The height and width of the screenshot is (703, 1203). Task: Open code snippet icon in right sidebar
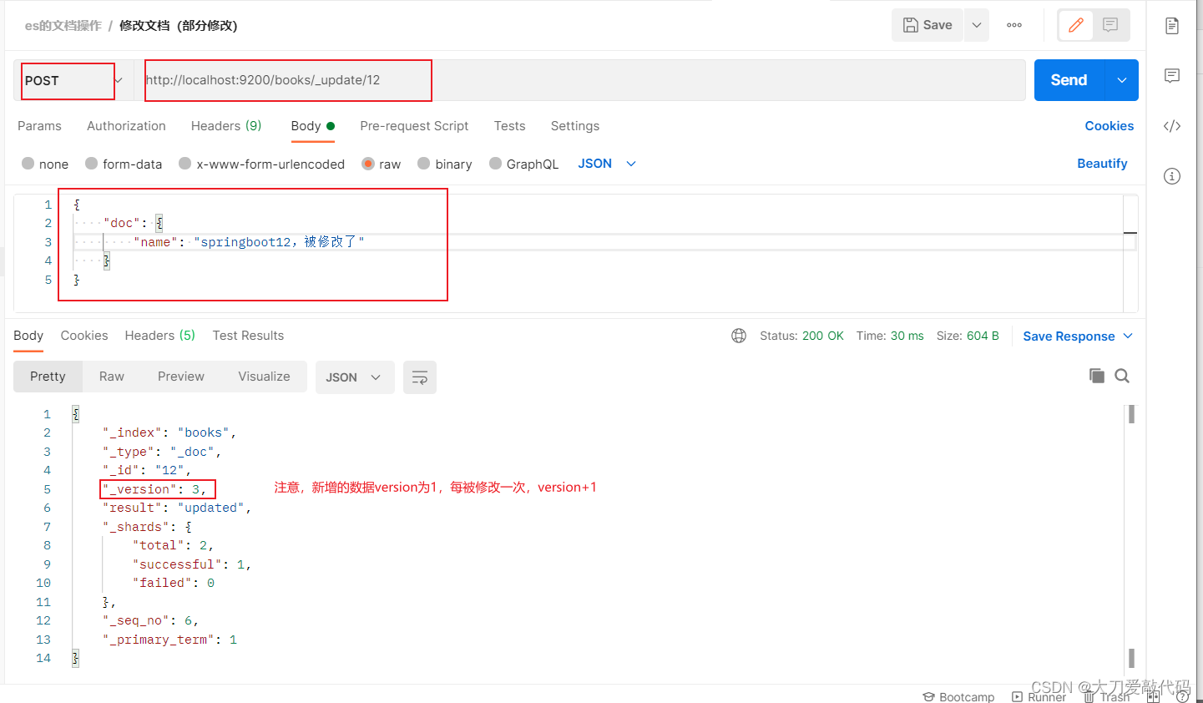click(1172, 126)
